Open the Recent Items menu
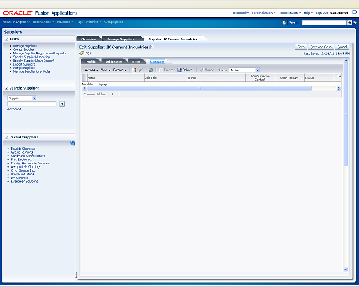This screenshot has height=287, width=359. (43, 22)
